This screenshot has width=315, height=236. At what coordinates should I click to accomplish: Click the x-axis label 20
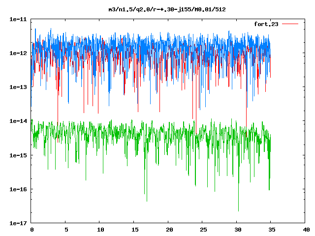pos(169,230)
